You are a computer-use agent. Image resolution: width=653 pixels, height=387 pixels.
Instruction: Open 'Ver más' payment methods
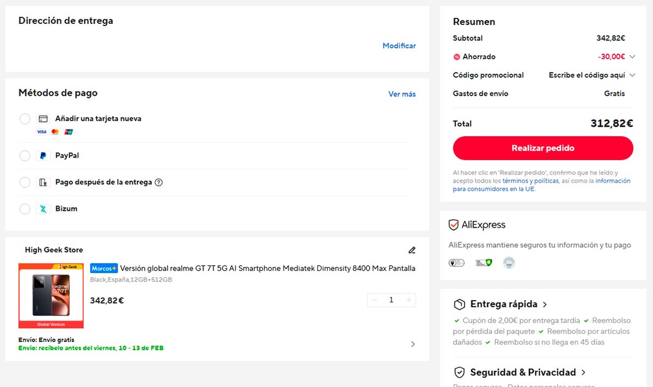[402, 93]
